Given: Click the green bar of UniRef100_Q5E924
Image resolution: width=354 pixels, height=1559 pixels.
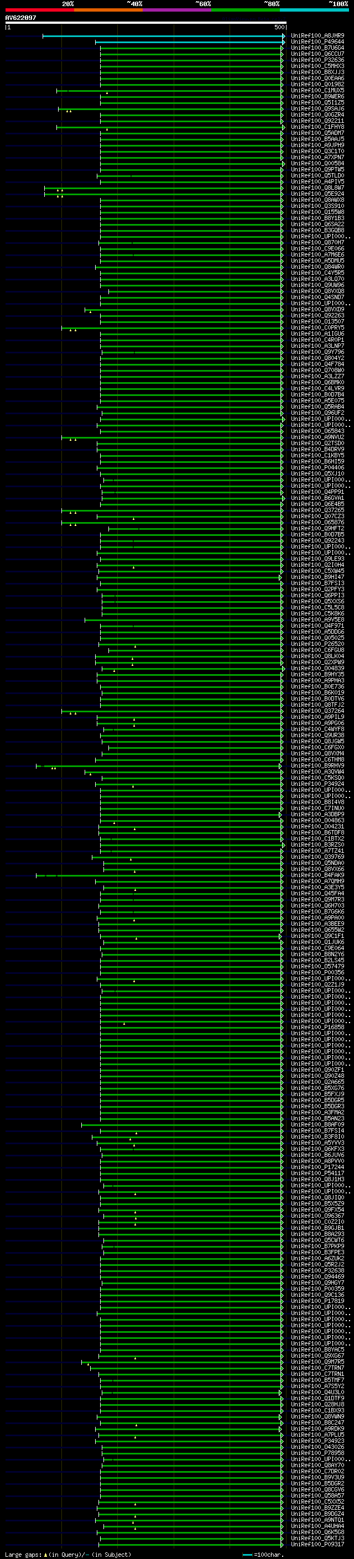Looking at the screenshot, I should (x=163, y=194).
